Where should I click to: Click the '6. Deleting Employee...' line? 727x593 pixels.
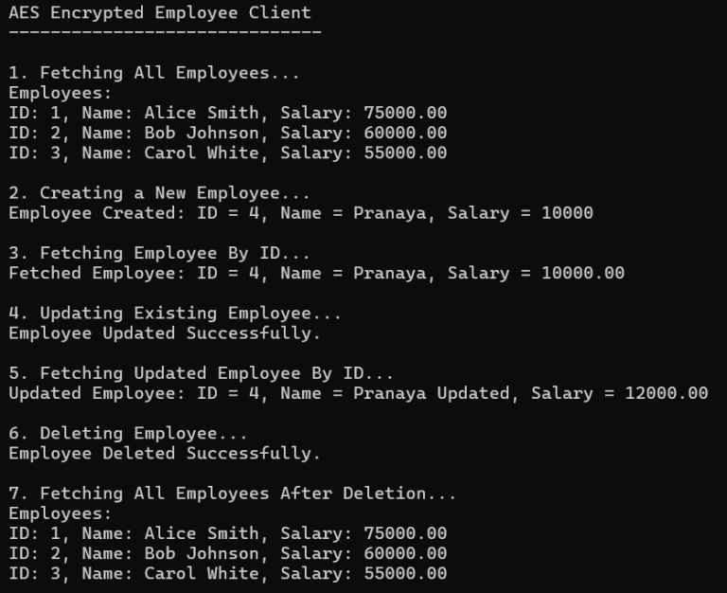(128, 433)
